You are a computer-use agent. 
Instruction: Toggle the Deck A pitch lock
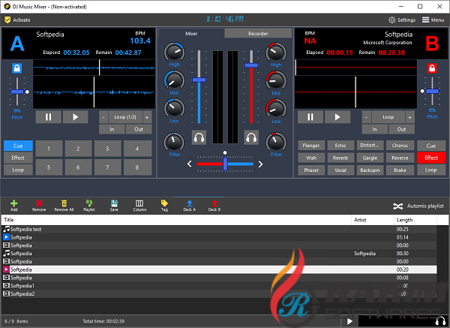[16, 68]
